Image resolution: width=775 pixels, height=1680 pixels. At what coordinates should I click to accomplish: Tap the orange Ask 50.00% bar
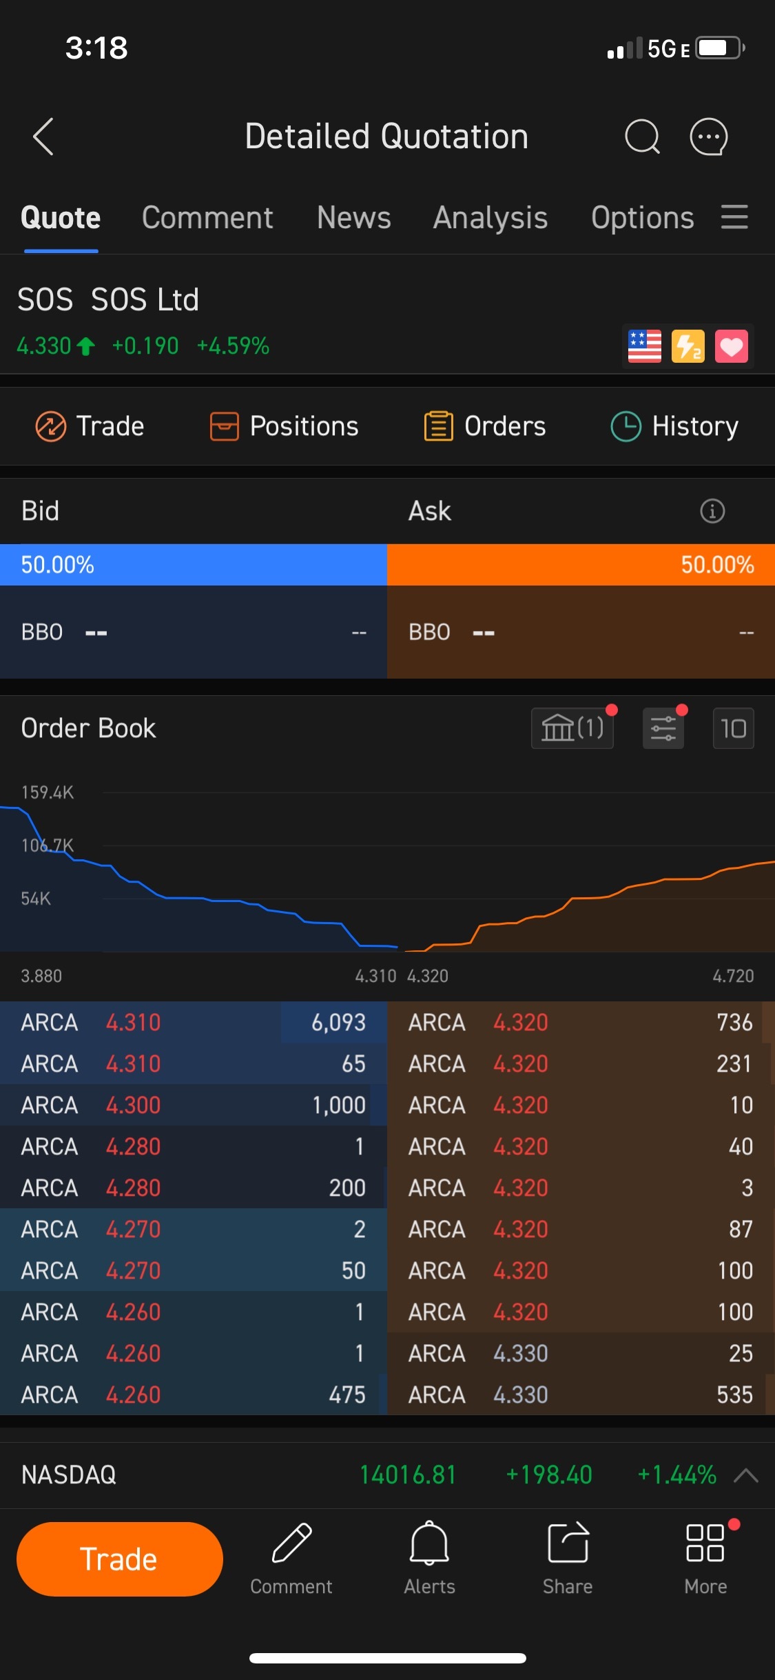coord(581,565)
